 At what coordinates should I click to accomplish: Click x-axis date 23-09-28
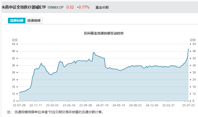coord(86,105)
